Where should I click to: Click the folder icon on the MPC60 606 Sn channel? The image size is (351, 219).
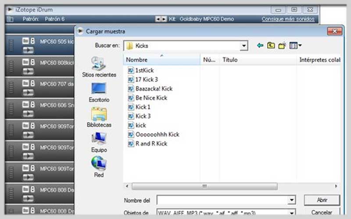click(x=25, y=104)
